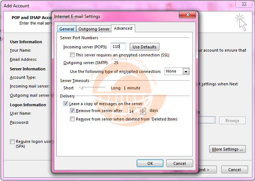Toggle the Require logon using SPA checkbox

pyautogui.click(x=12, y=141)
